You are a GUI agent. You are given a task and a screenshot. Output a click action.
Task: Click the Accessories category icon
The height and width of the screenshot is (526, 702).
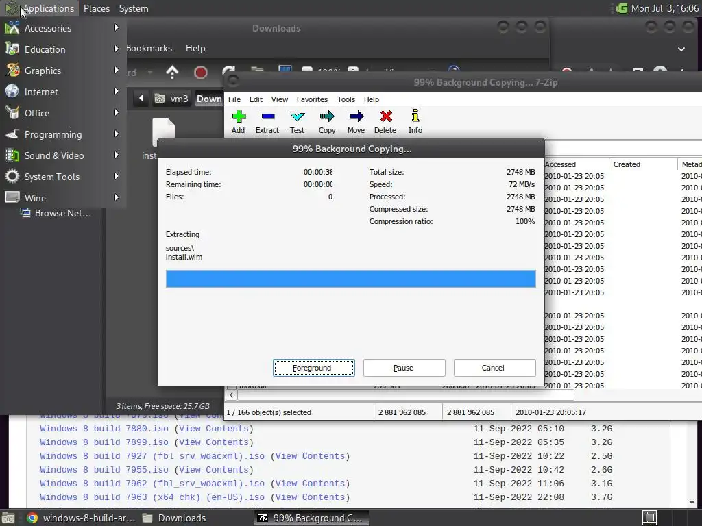point(12,27)
